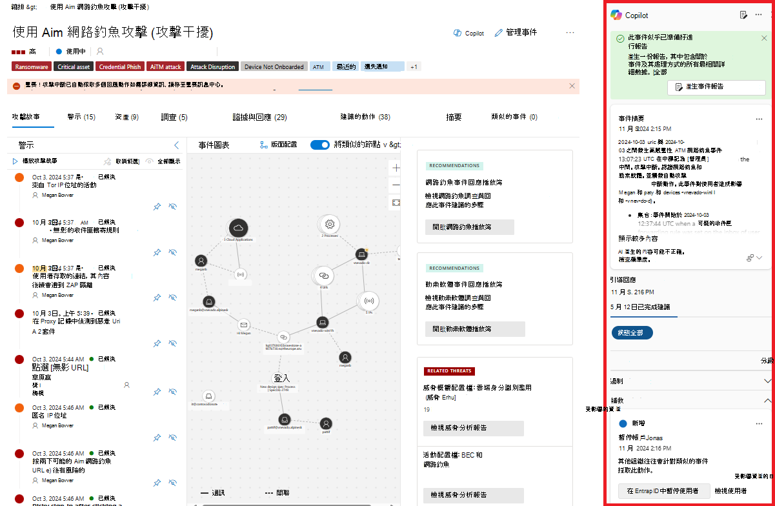Hide the Proxy 記錄 alert

click(172, 344)
